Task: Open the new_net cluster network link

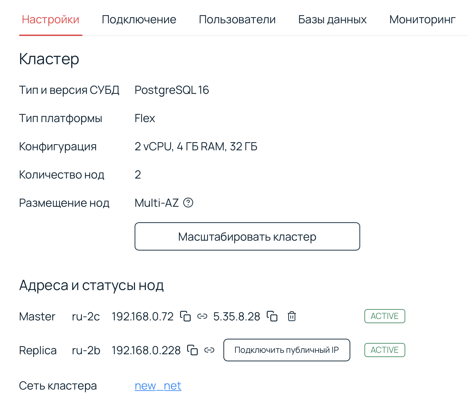Action: click(x=158, y=386)
